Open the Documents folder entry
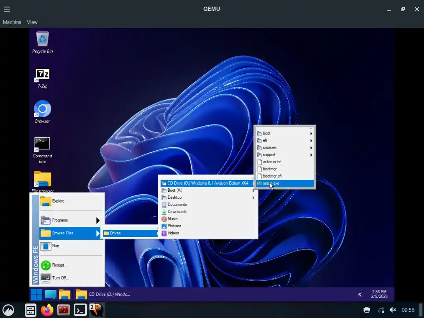424x318 pixels. [x=207, y=205]
